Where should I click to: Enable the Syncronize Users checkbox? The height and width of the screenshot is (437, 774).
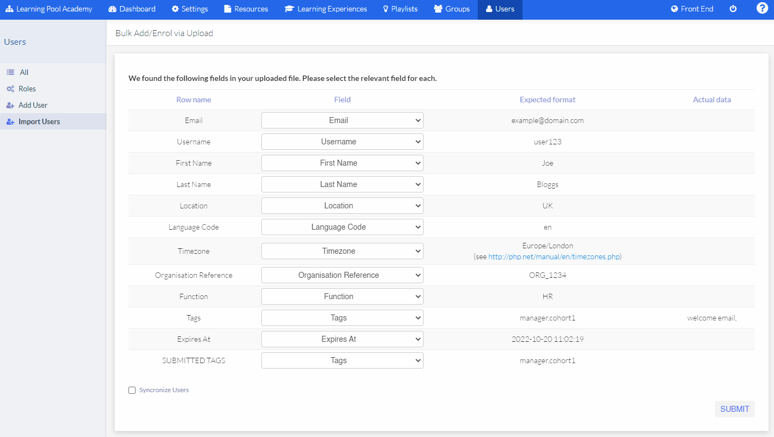pyautogui.click(x=132, y=390)
